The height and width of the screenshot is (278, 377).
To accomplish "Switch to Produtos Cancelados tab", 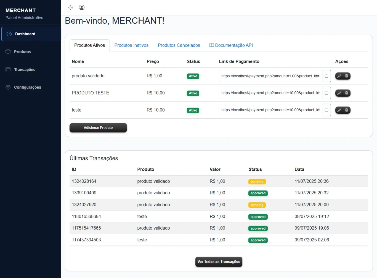I will [x=179, y=45].
